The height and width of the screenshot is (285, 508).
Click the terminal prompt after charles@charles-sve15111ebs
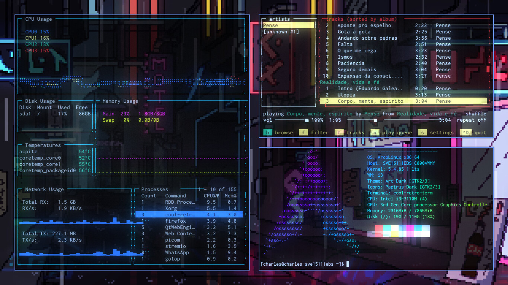coord(348,264)
